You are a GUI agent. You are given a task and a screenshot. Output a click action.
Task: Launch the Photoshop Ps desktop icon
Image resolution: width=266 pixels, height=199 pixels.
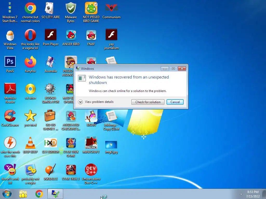tap(10, 64)
